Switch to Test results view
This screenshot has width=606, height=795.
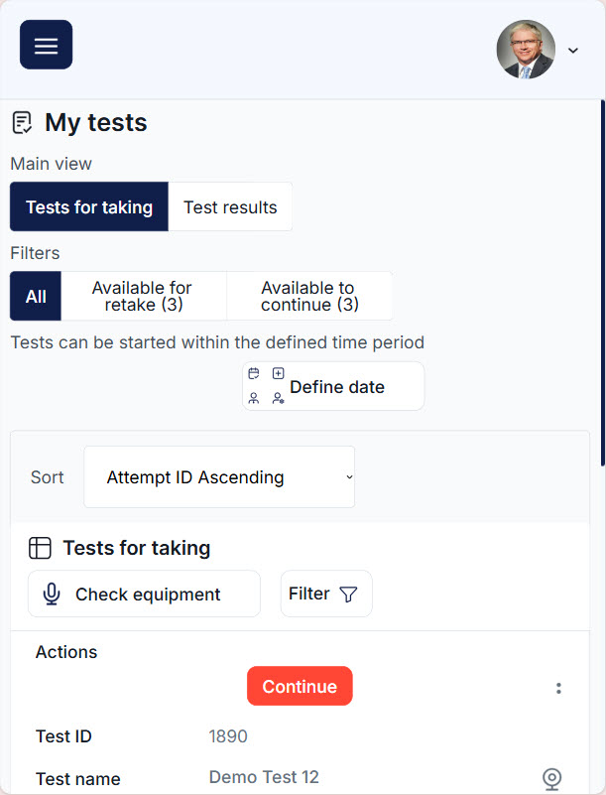click(230, 207)
